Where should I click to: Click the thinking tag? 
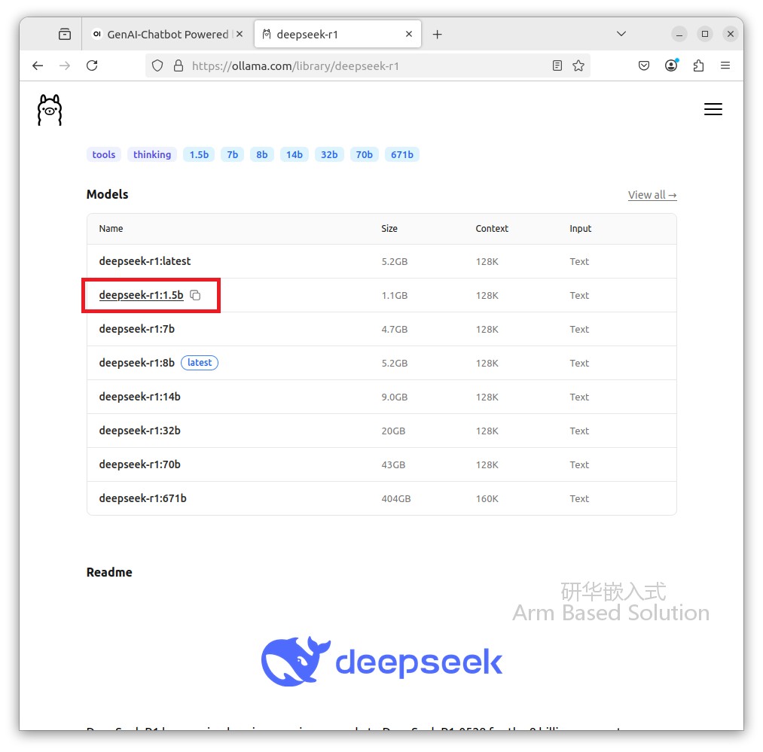click(x=152, y=154)
